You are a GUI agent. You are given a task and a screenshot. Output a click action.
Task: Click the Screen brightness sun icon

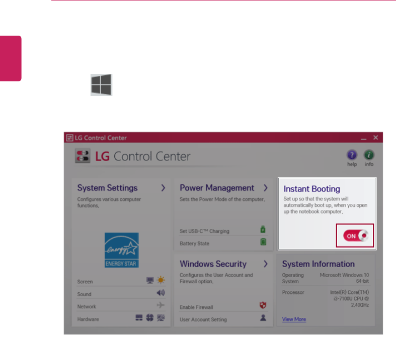coord(161,280)
